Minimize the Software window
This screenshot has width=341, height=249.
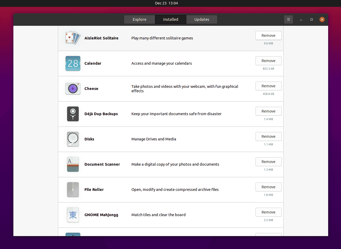pyautogui.click(x=301, y=19)
